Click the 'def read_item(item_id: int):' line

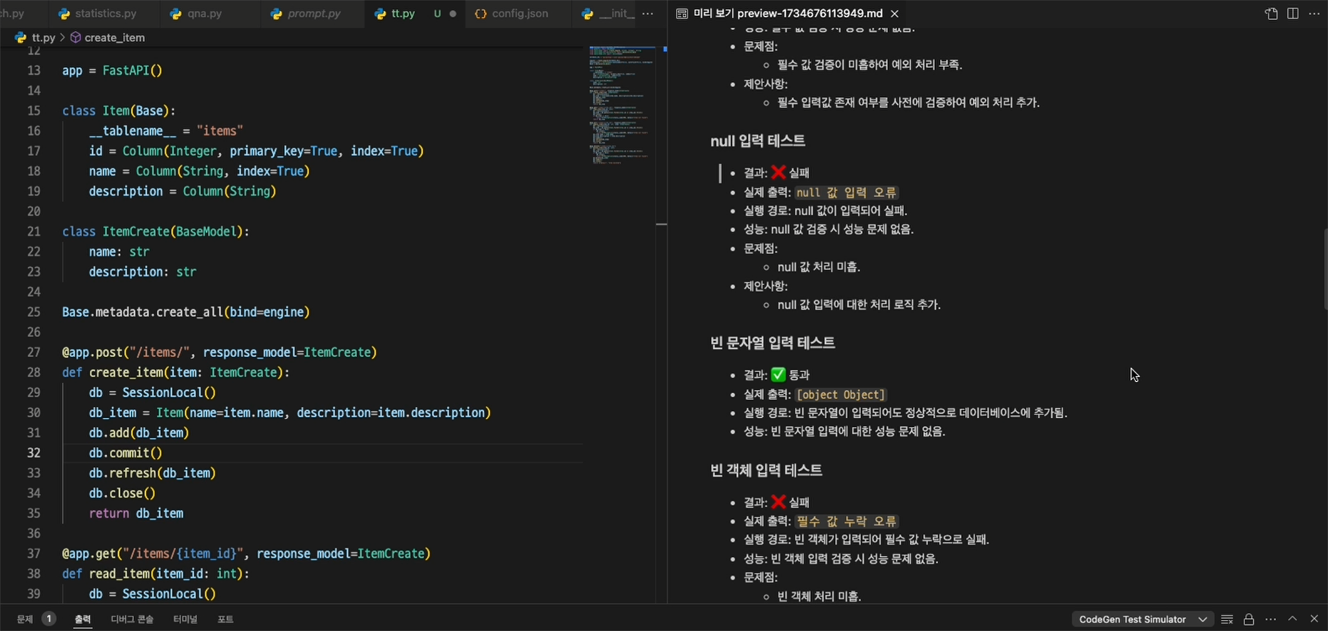[156, 574]
